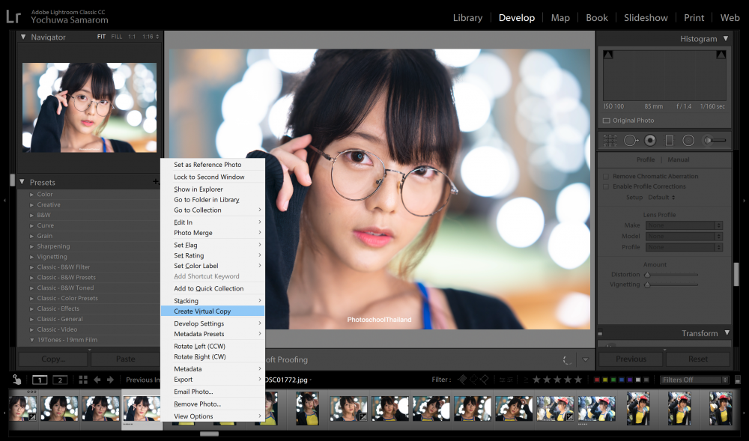
Task: Activate the Red Eye Correction tool
Action: pyautogui.click(x=650, y=140)
